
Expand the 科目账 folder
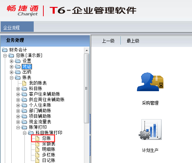[x=18, y=89]
